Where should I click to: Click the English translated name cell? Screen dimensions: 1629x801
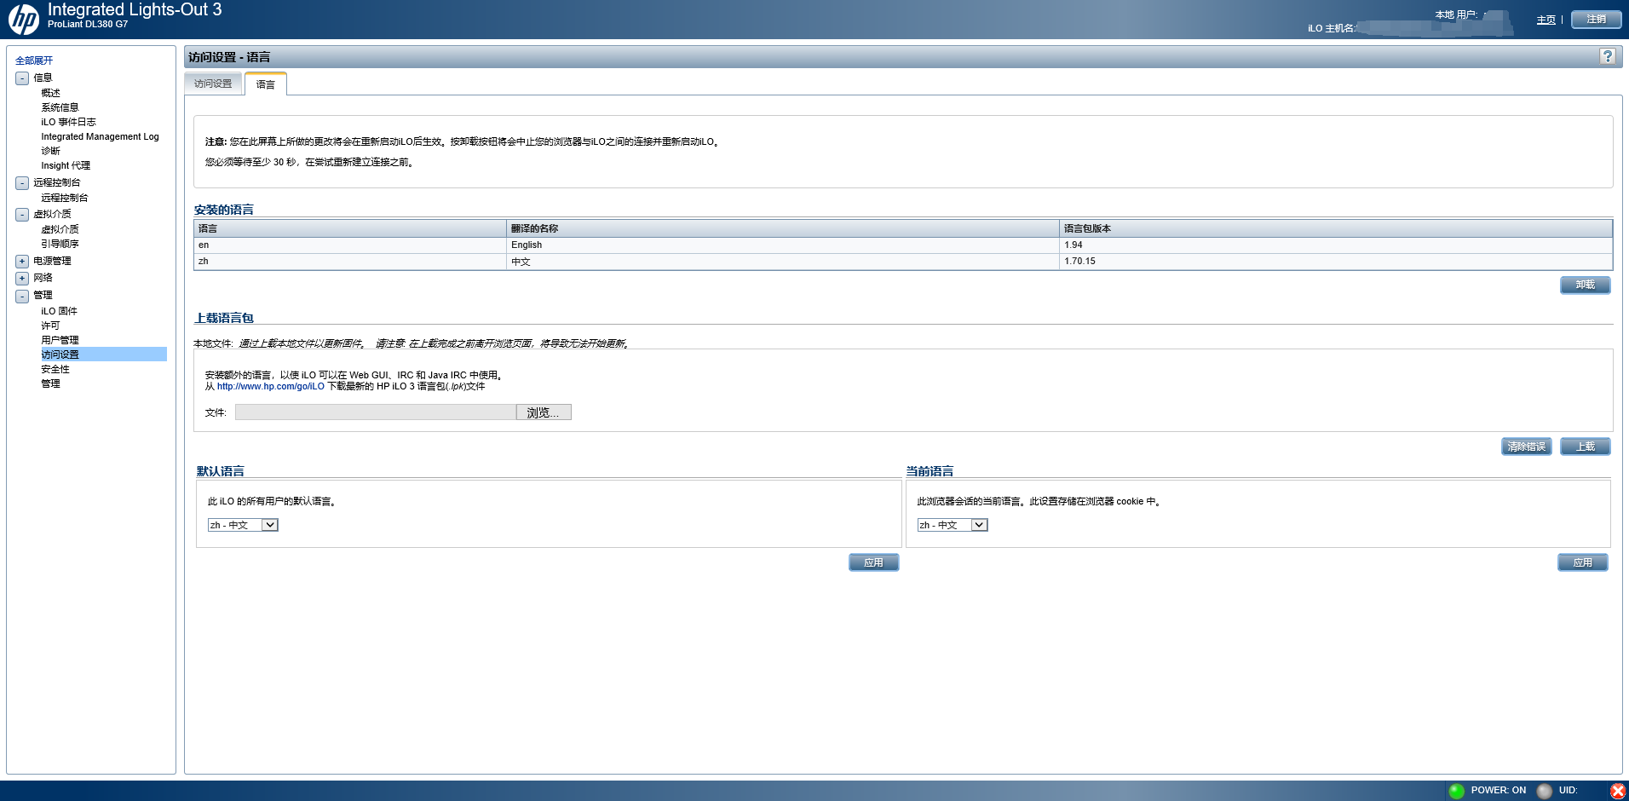pos(783,245)
